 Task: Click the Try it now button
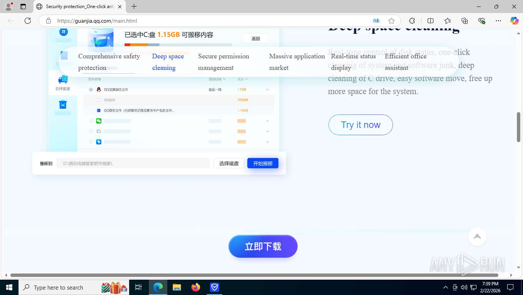pyautogui.click(x=360, y=125)
